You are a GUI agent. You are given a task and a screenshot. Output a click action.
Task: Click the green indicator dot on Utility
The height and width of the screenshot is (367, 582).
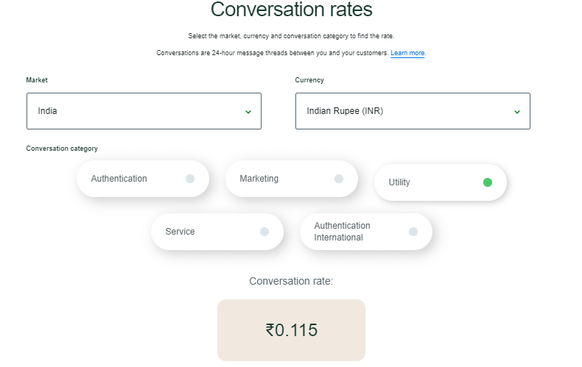[488, 182]
